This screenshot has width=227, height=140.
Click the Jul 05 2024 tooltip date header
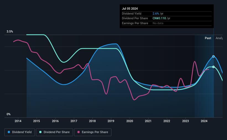tap(130, 9)
